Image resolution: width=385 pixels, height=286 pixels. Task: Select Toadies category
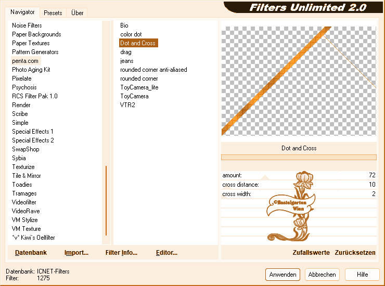click(22, 185)
